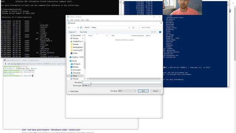Click the Save As dialog close X
236x133 pixels.
(x=161, y=23)
